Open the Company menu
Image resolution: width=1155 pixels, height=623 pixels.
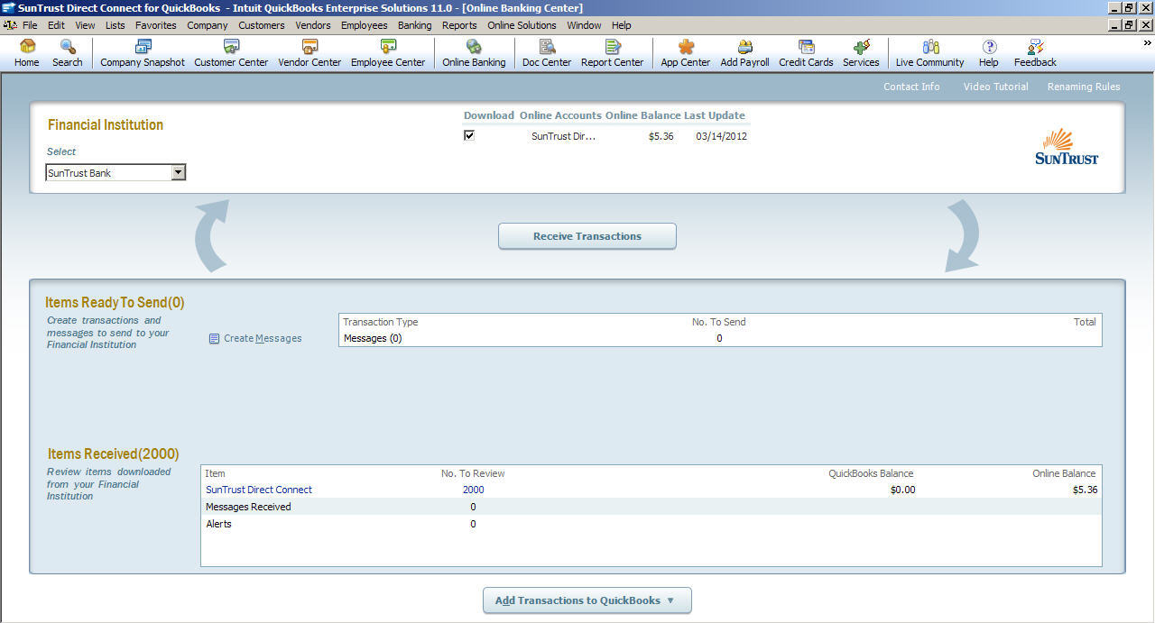(x=208, y=25)
